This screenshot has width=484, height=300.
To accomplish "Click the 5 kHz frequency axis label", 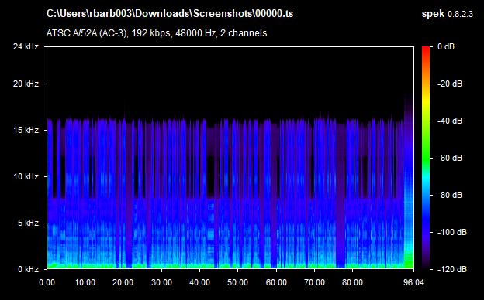I will point(28,223).
